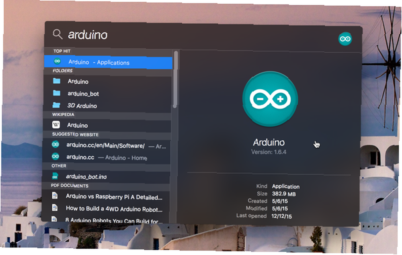
Task: Click the Arduino icon in the search bar
Action: point(345,39)
